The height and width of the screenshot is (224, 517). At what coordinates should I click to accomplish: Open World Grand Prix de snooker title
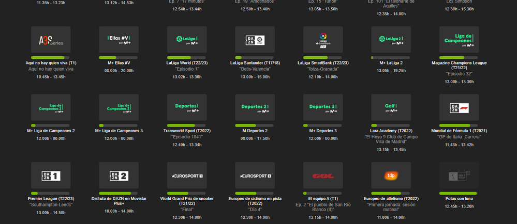coord(187,201)
